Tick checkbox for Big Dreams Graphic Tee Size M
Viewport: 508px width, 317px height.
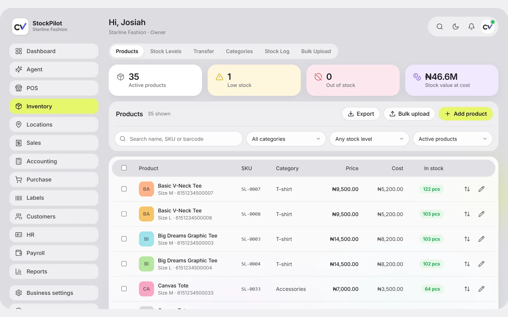124,239
